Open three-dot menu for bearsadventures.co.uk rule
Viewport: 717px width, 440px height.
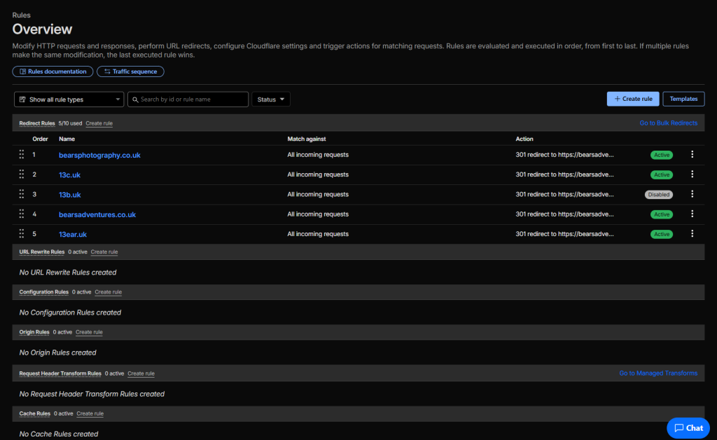click(692, 214)
